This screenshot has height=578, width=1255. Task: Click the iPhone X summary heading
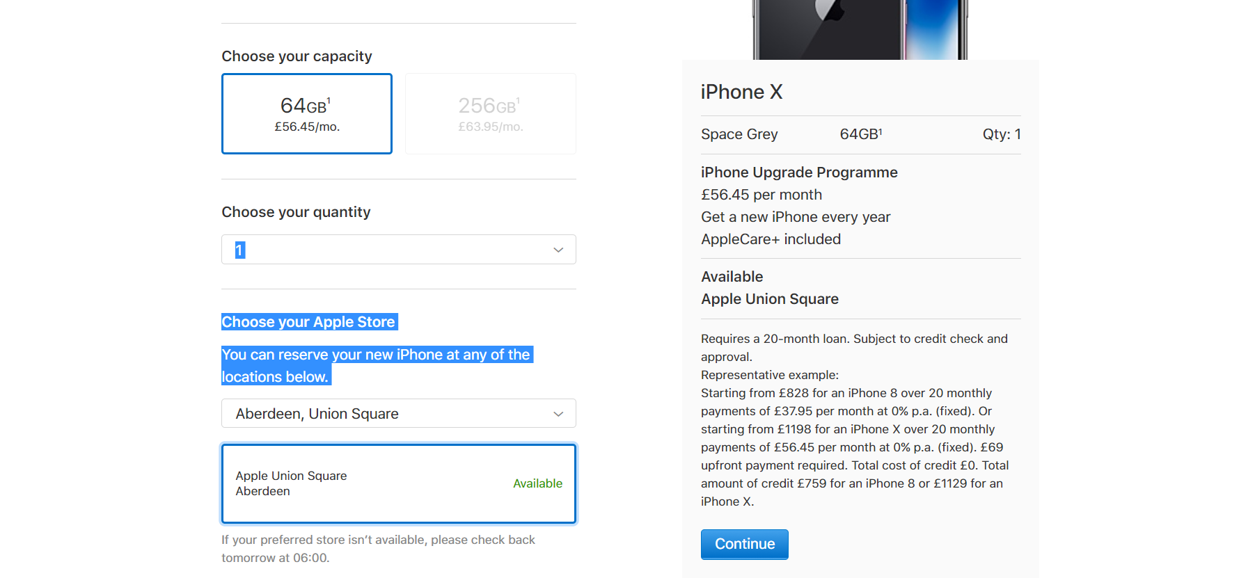742,92
